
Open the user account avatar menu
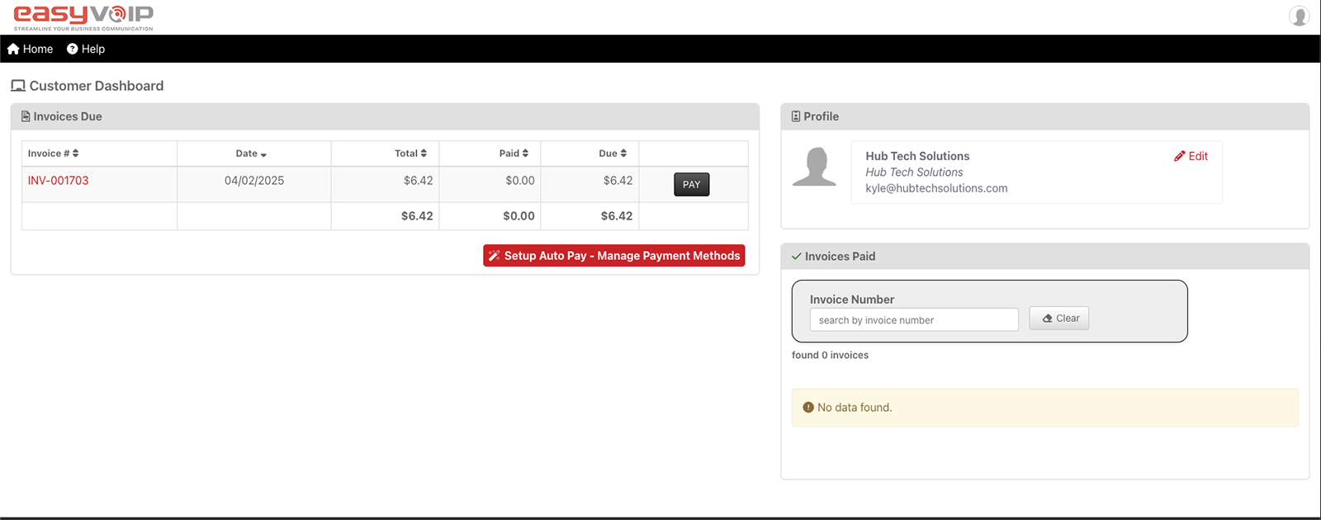pos(1299,16)
